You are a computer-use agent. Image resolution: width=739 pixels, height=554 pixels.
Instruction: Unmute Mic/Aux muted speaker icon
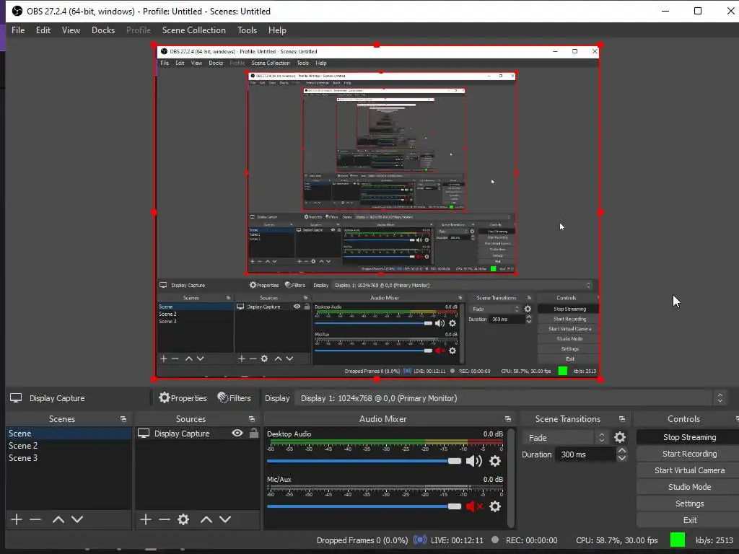(474, 506)
